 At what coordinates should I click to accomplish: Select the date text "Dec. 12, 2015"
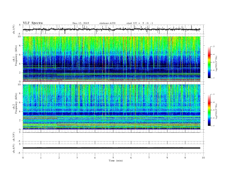pos(81,23)
